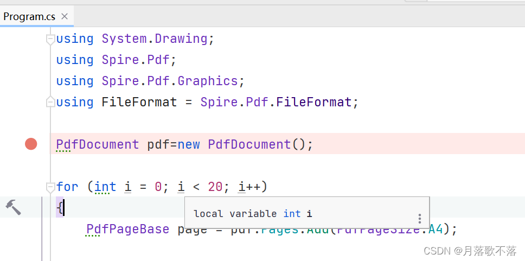This screenshot has height=261, width=525.
Task: Click the i++ increment expression
Action: point(249,187)
